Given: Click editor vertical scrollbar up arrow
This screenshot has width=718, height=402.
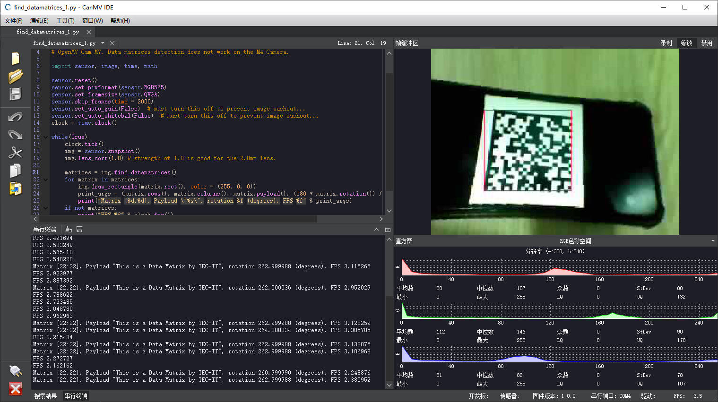Looking at the screenshot, I should coord(389,53).
